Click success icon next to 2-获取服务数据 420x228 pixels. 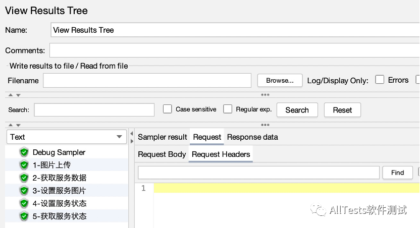pyautogui.click(x=24, y=178)
